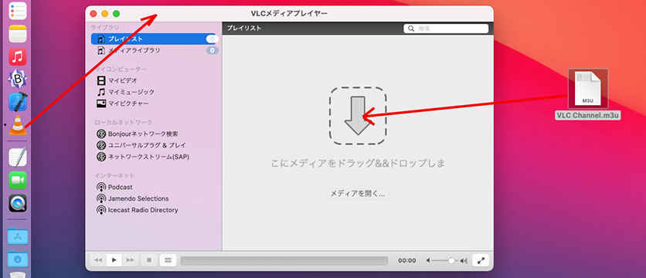Skip to previous track with rewind button
Image resolution: width=646 pixels, height=278 pixels.
[x=98, y=260]
